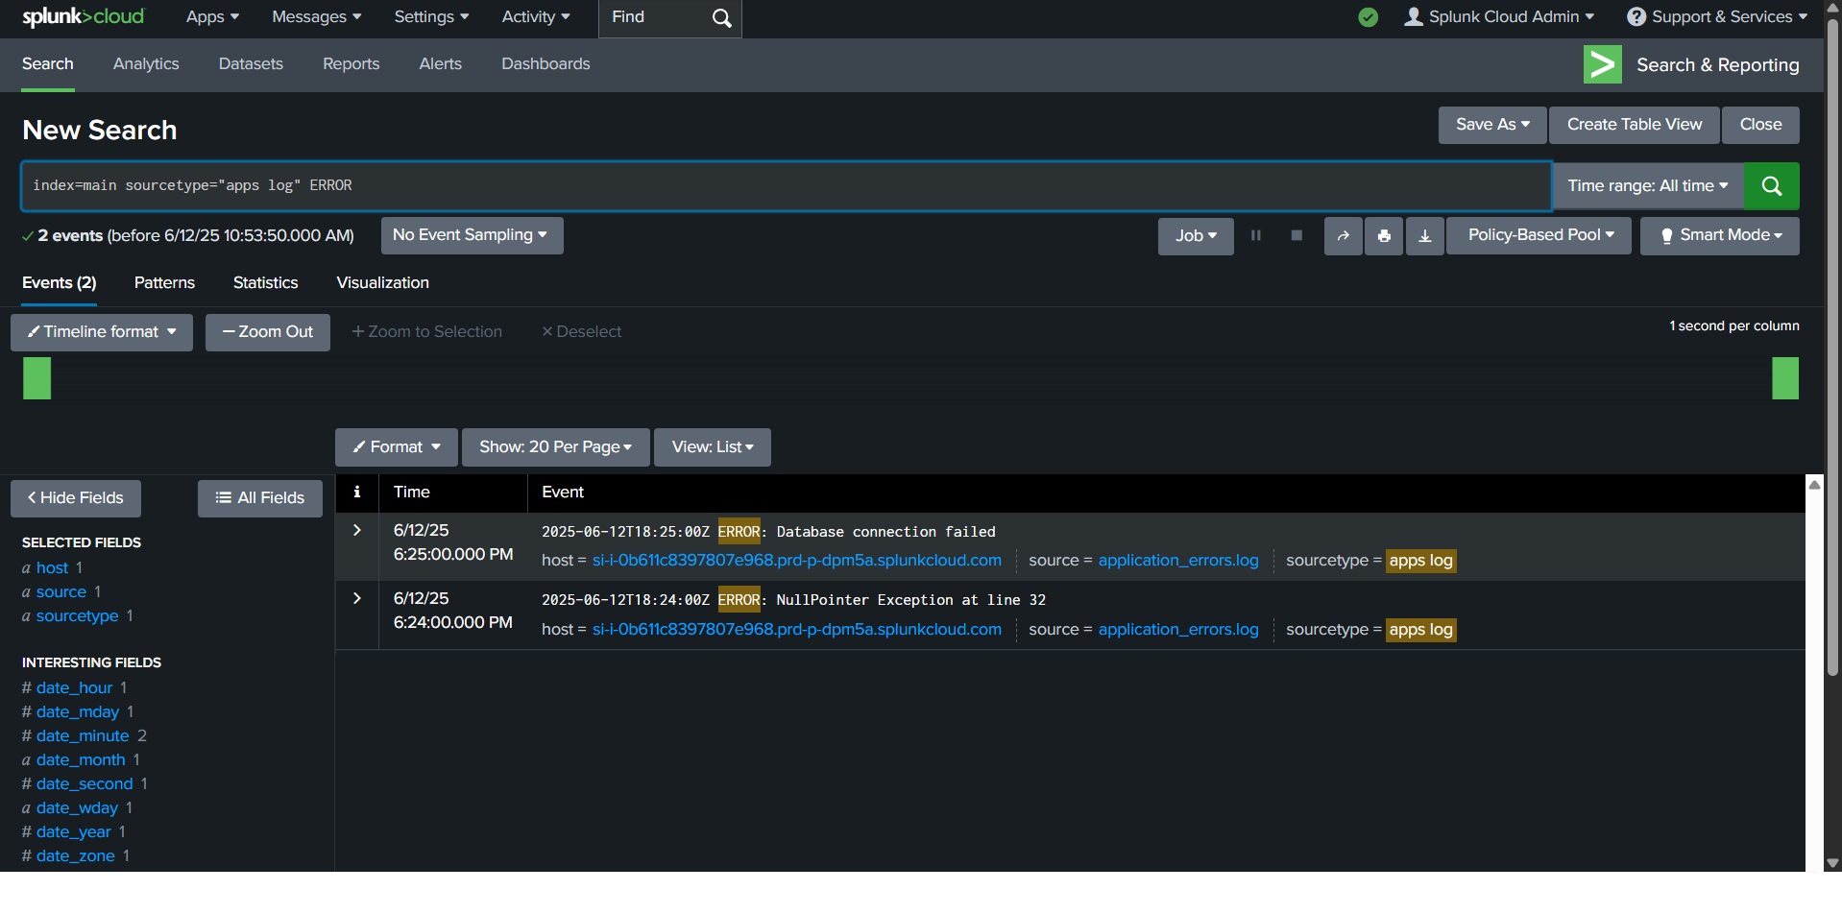This screenshot has width=1842, height=914.
Task: Click application_errors.log in the 6:24 PM event
Action: coord(1178,630)
